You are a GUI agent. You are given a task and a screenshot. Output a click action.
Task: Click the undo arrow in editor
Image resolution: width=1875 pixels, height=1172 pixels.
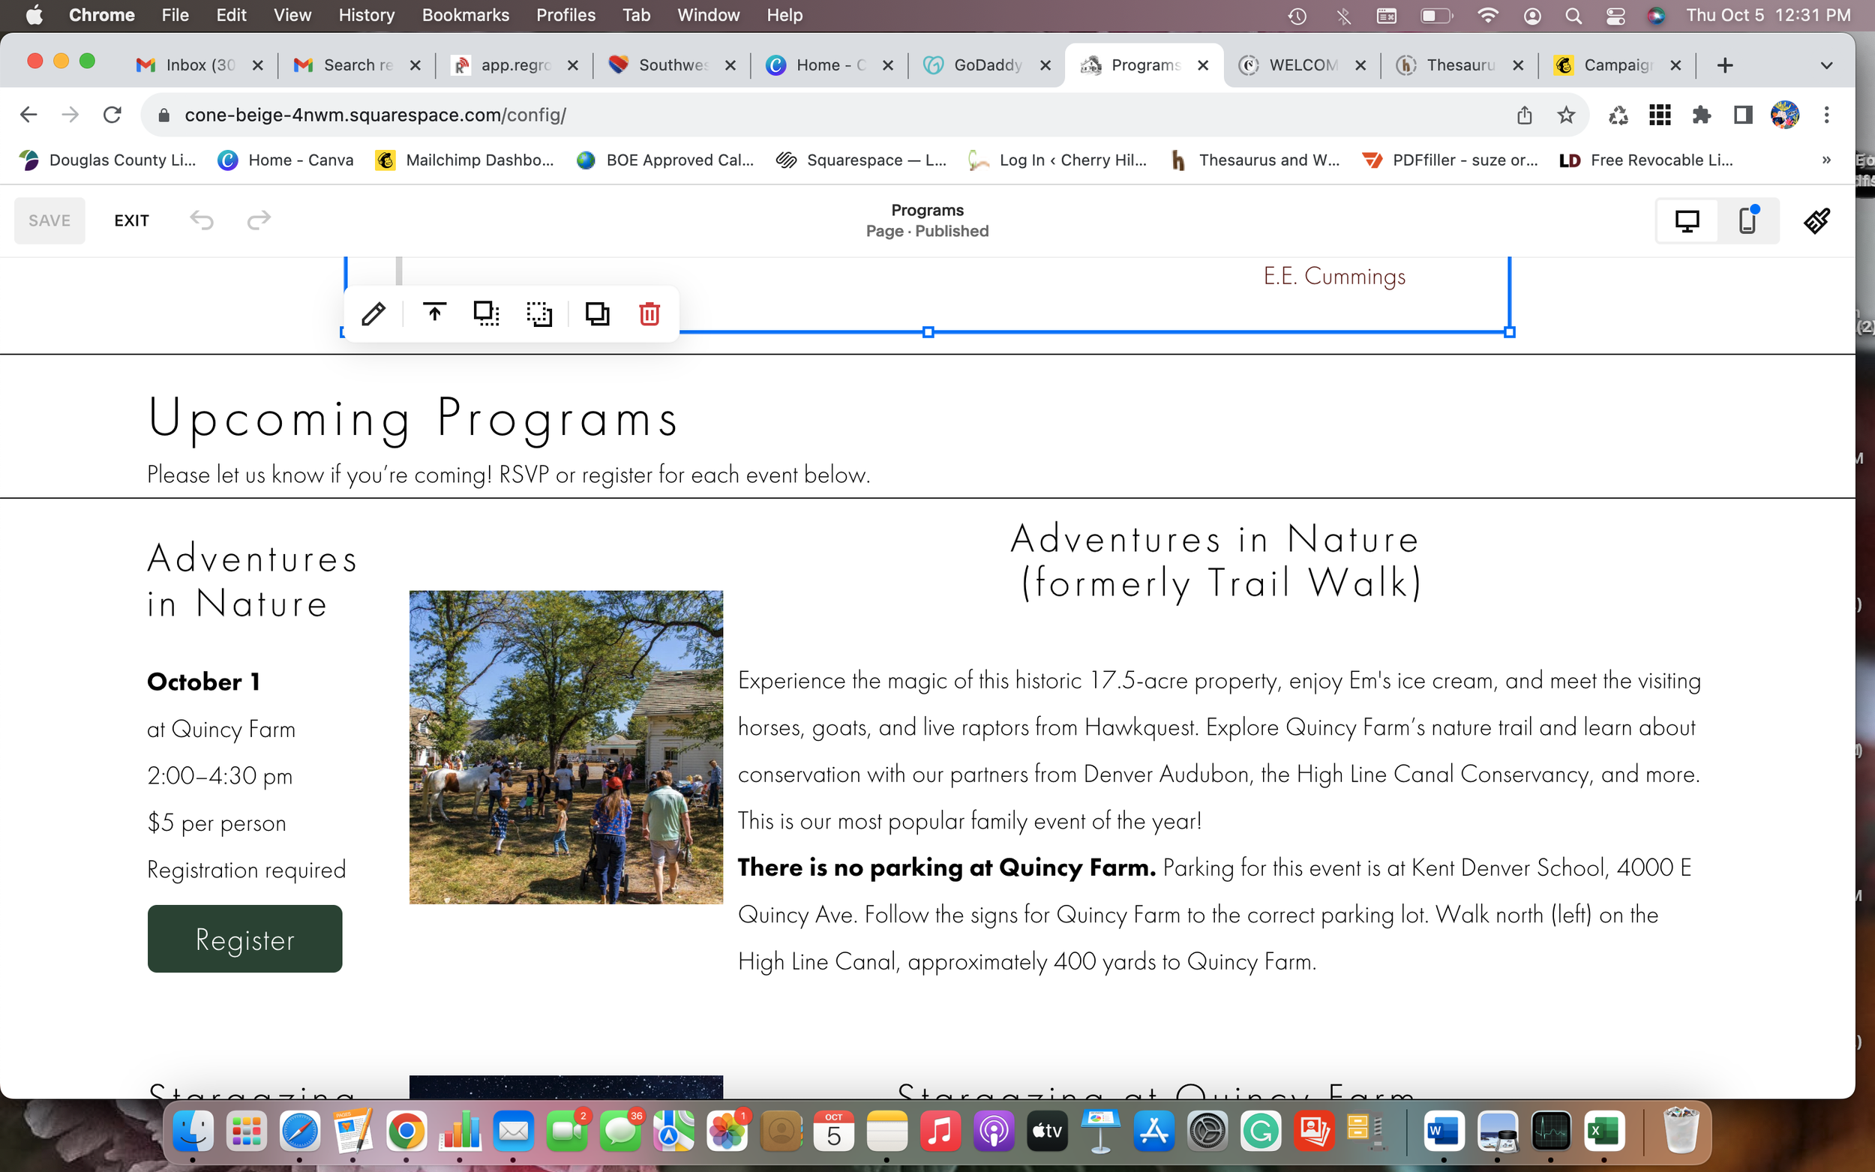[202, 221]
